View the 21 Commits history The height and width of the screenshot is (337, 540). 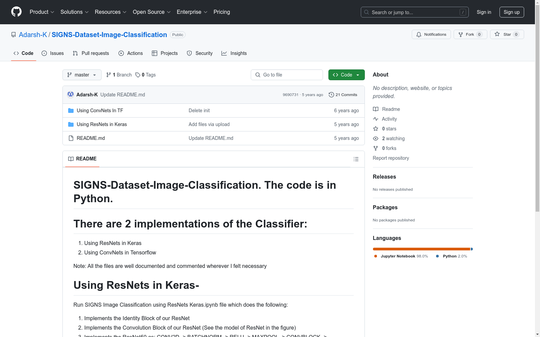(x=343, y=95)
